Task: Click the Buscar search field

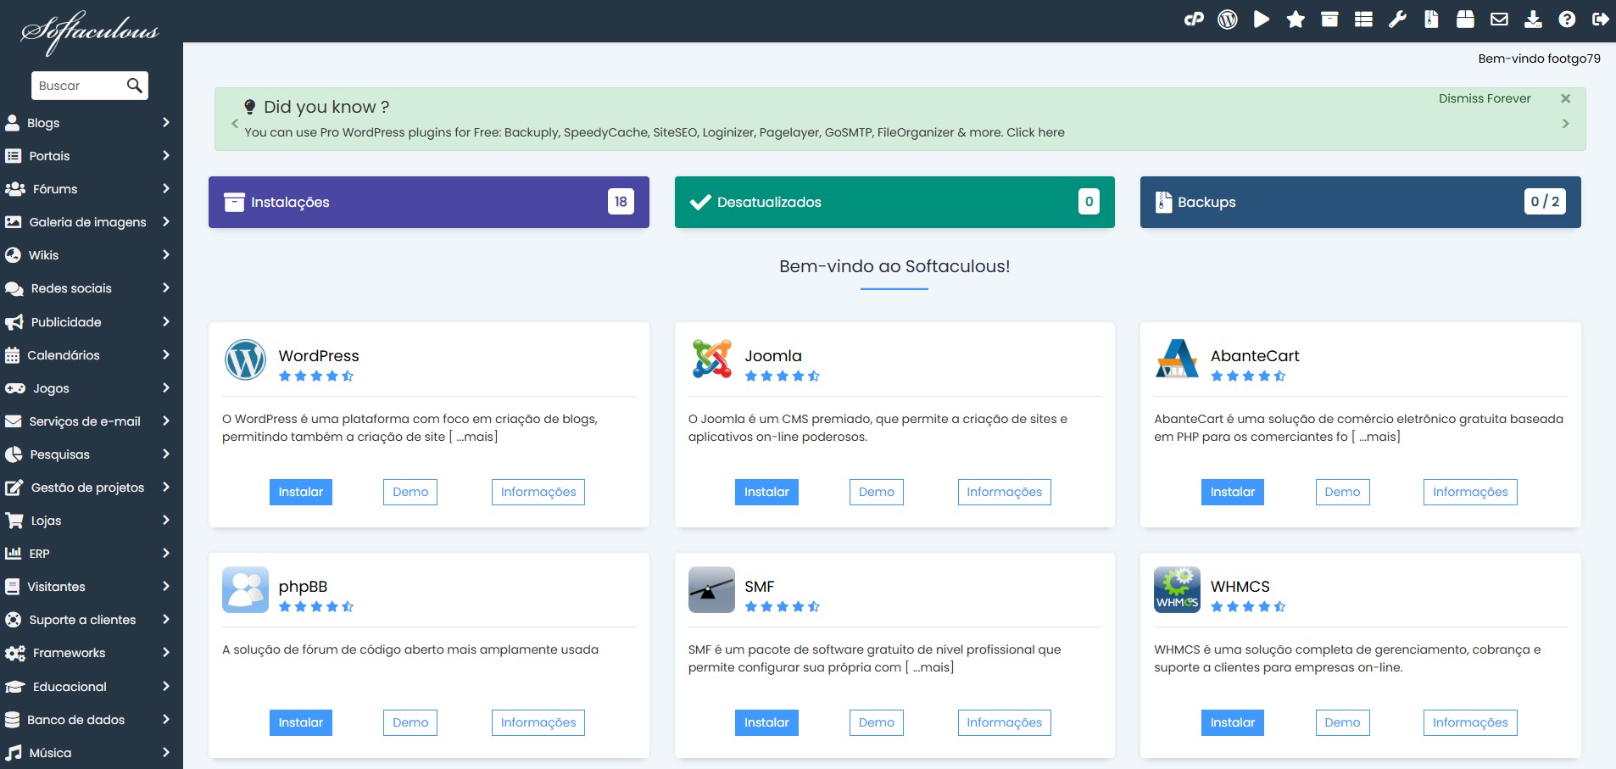Action: tap(78, 86)
